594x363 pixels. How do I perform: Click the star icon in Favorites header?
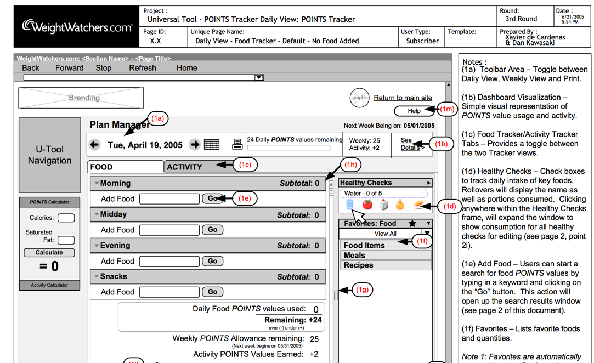pos(412,223)
